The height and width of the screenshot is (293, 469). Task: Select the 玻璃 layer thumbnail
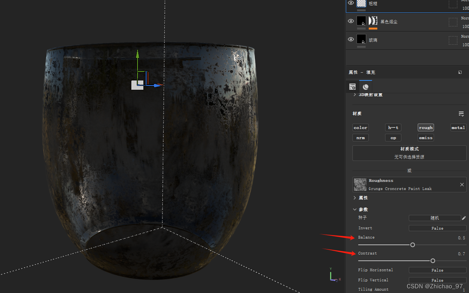tap(361, 39)
